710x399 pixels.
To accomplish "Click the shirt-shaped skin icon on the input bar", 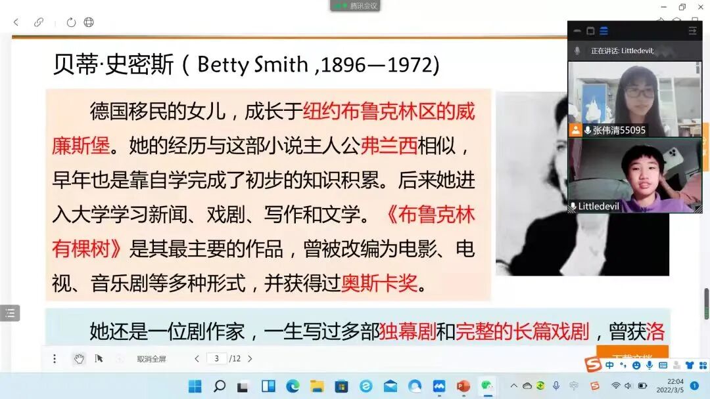I will (x=689, y=366).
